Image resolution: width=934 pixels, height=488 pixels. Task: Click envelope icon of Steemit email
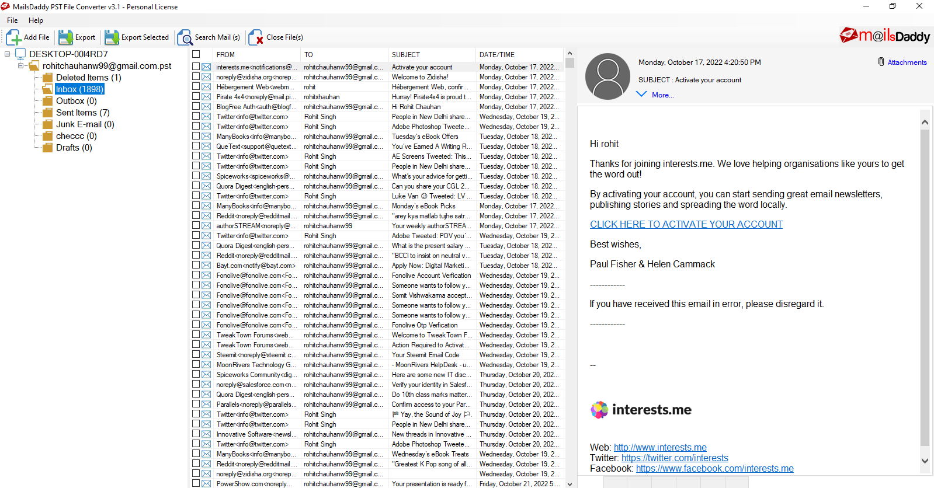click(206, 355)
